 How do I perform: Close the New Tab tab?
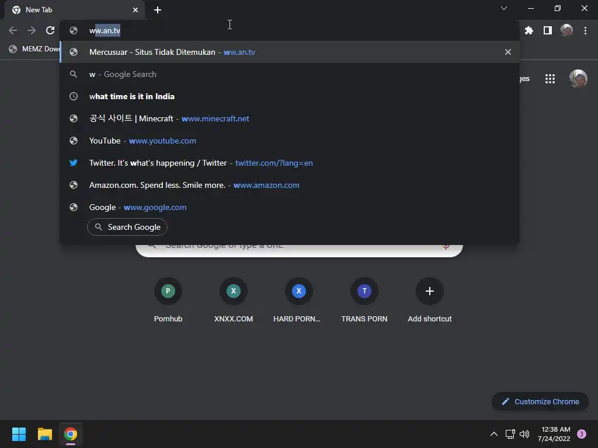[x=135, y=10]
